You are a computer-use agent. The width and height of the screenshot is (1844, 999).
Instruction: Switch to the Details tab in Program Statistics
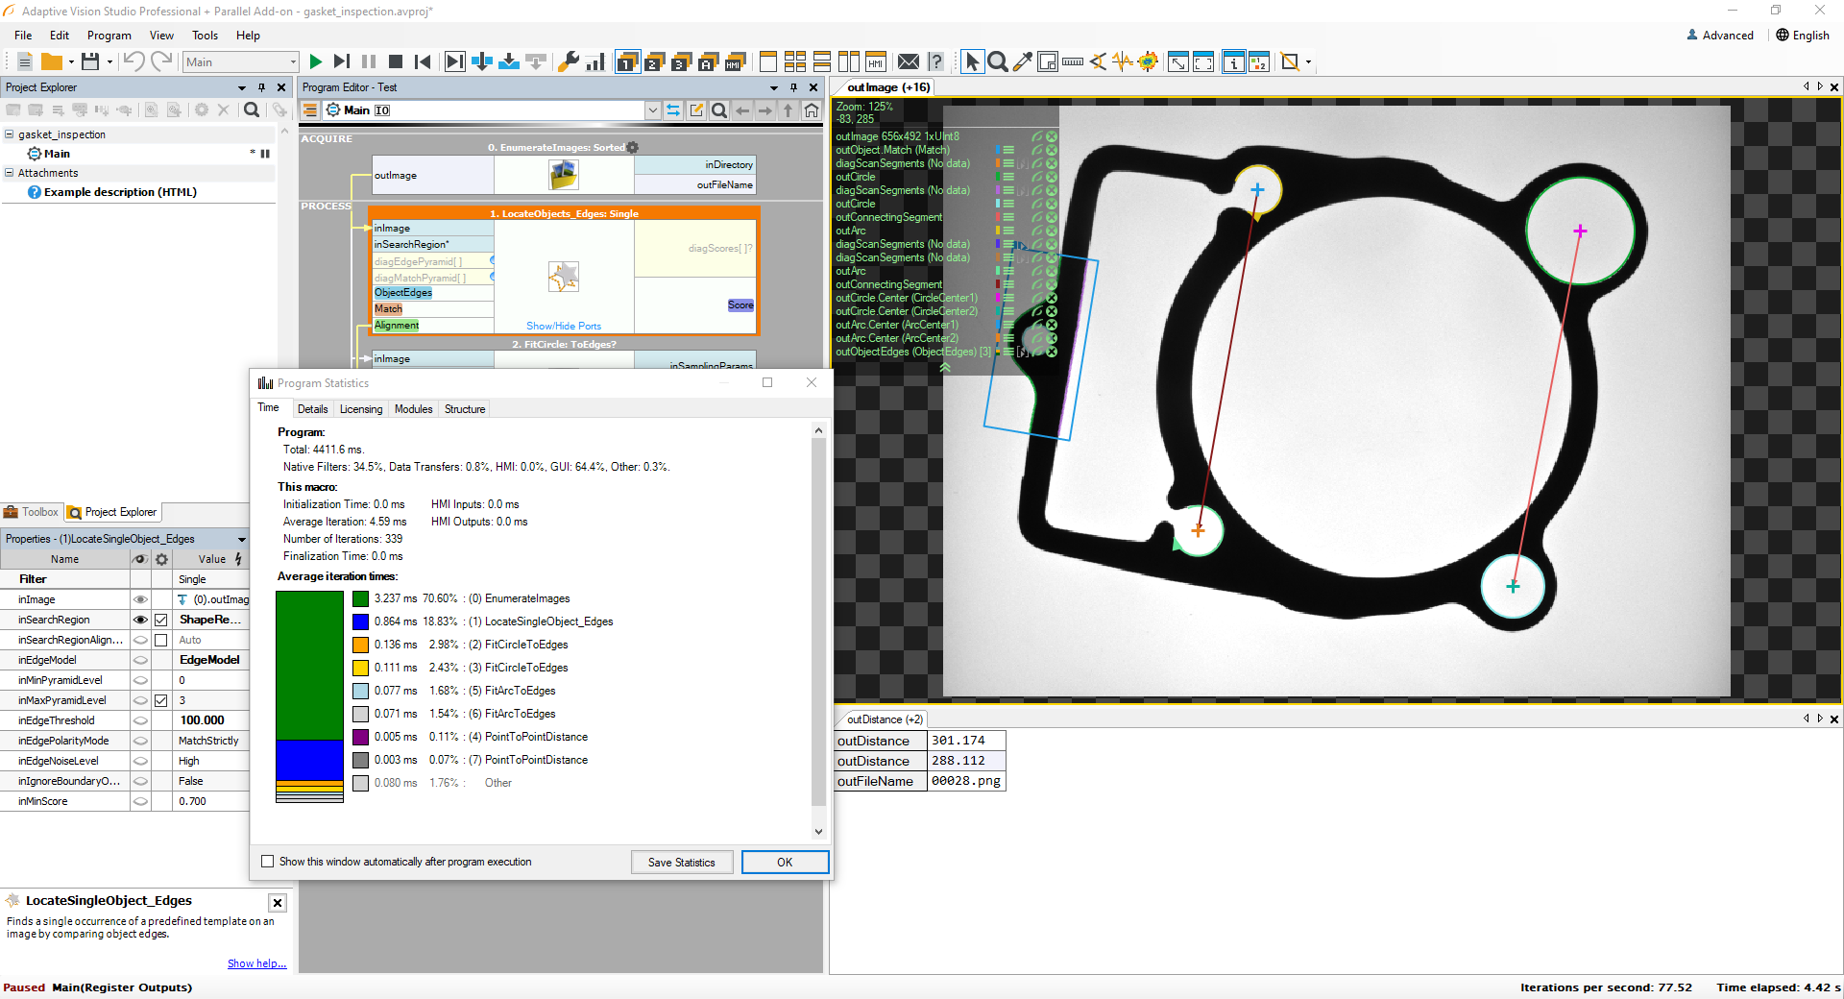[312, 409]
